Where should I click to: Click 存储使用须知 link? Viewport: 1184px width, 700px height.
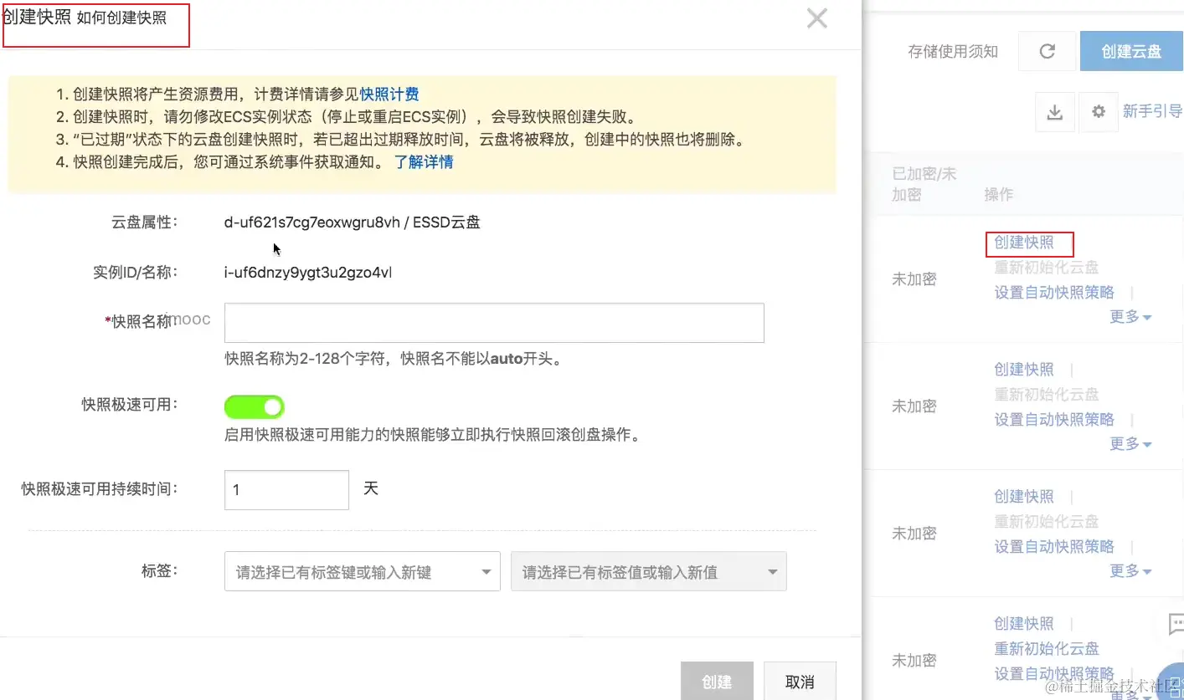click(x=953, y=52)
